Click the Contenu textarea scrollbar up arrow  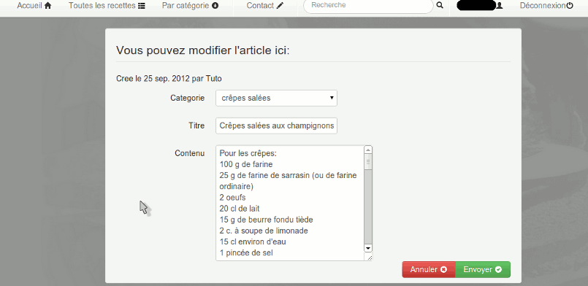click(x=368, y=150)
